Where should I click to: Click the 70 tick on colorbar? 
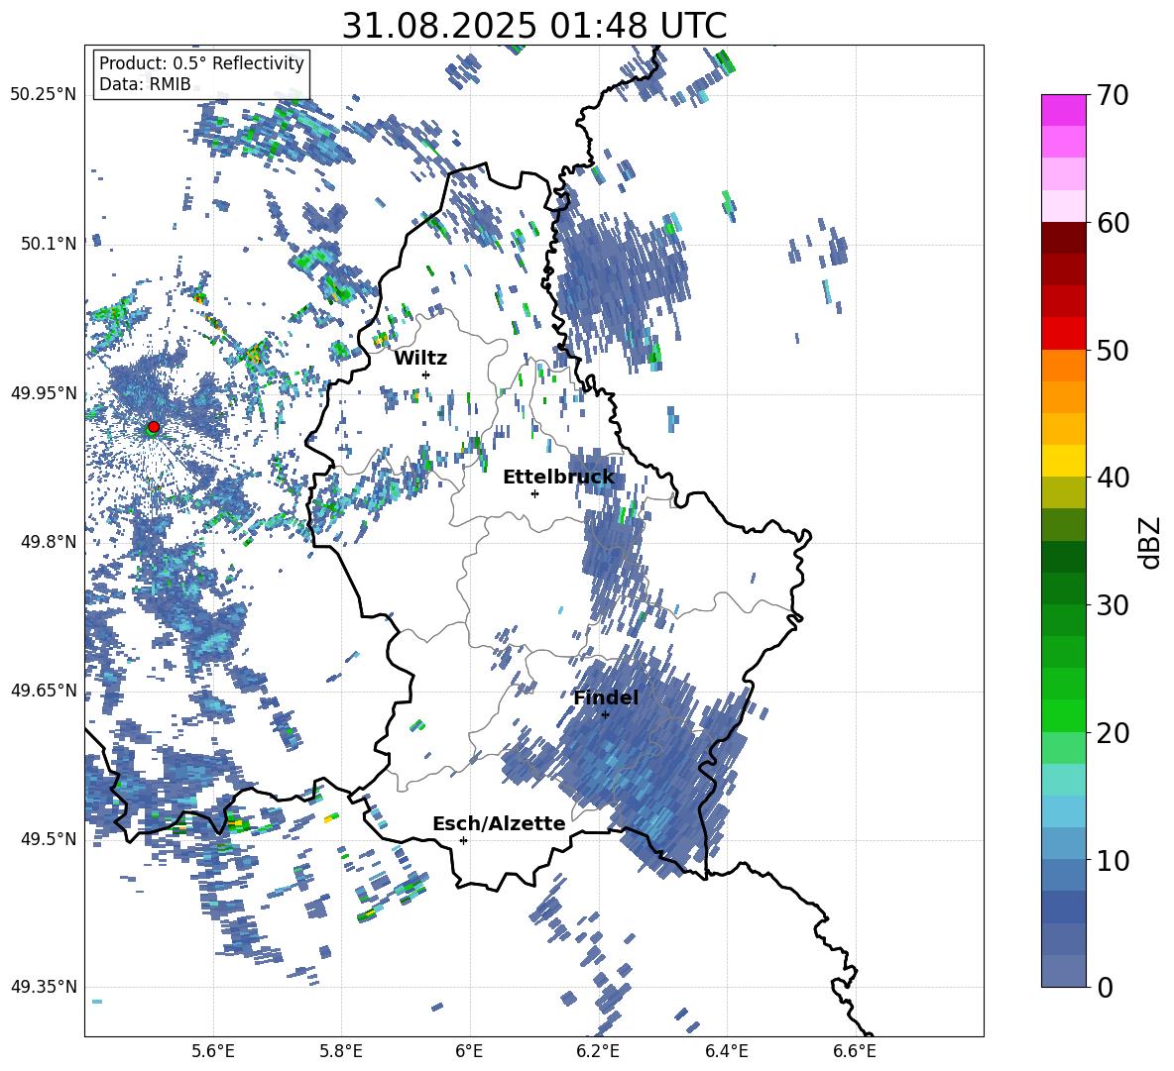1113,96
